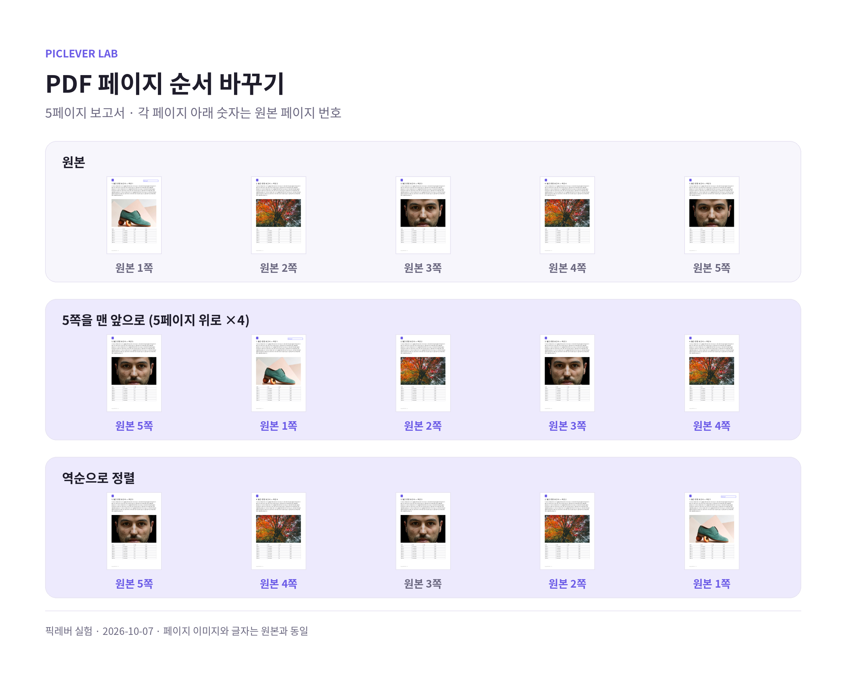
Task: Select the 원본 5쪽 thumbnail in the 원본 row
Action: pyautogui.click(x=711, y=215)
